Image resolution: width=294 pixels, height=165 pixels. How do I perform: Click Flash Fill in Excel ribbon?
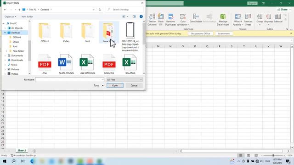click(161, 19)
